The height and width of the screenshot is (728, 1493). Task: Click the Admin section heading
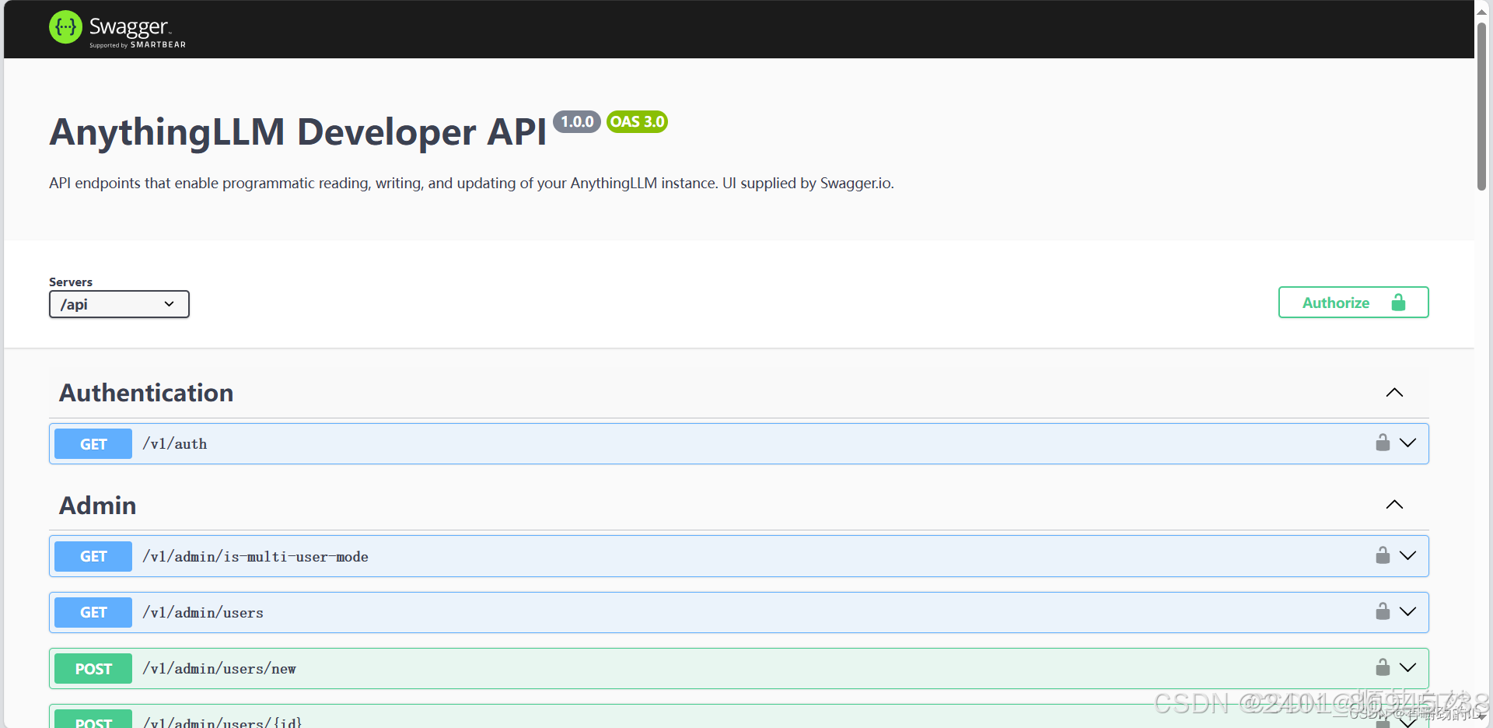coord(98,506)
